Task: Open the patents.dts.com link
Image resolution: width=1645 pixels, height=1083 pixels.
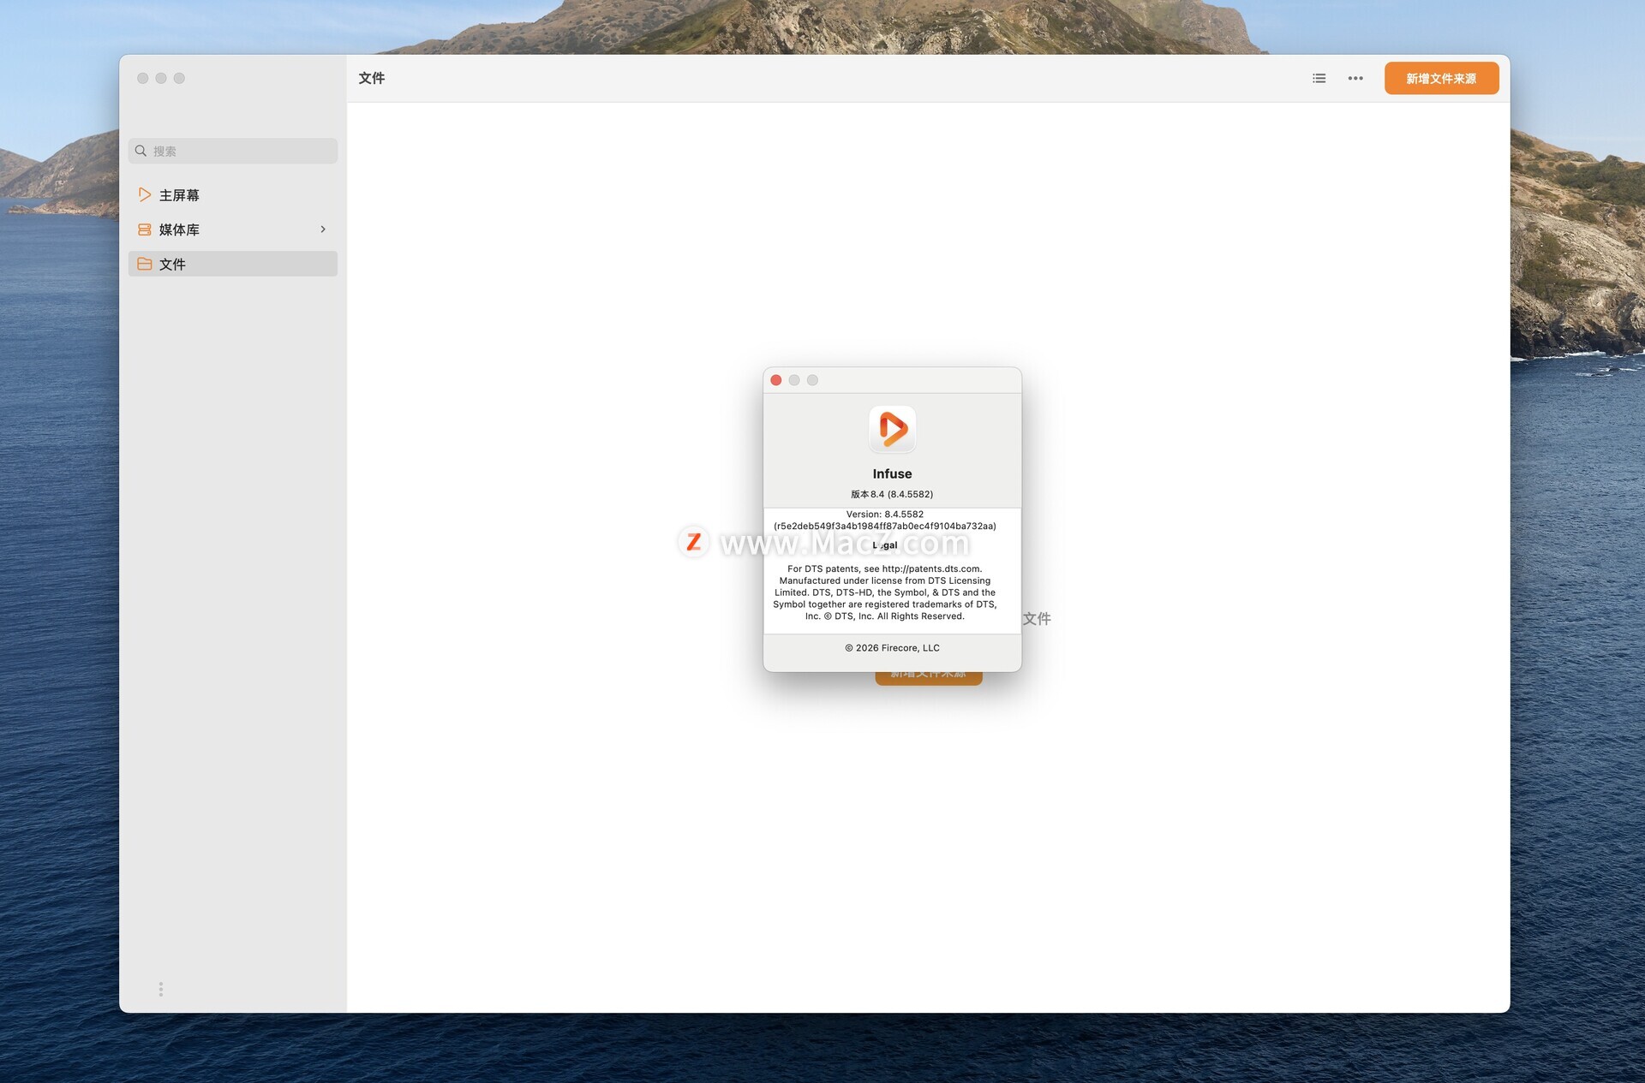Action: pos(930,568)
